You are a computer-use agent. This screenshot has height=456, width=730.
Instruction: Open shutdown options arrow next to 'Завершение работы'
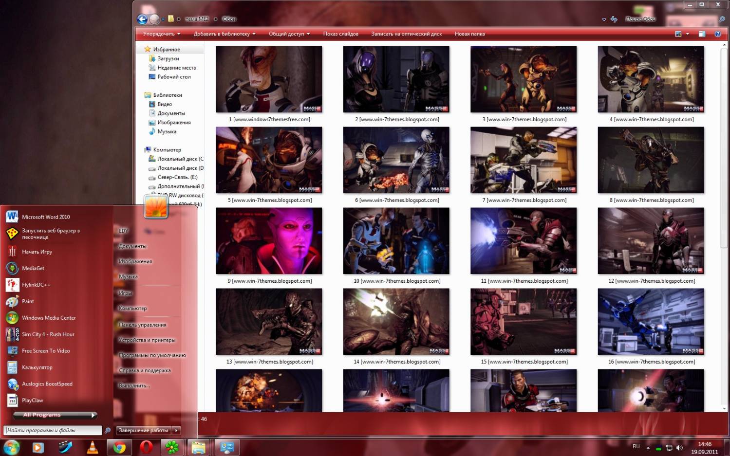176,430
